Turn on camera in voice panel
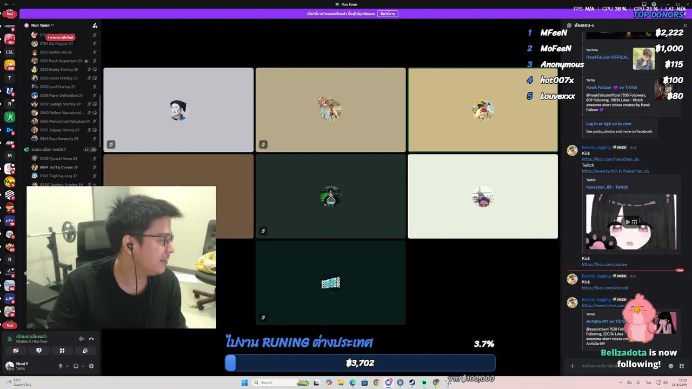This screenshot has width=692, height=389. click(x=16, y=351)
